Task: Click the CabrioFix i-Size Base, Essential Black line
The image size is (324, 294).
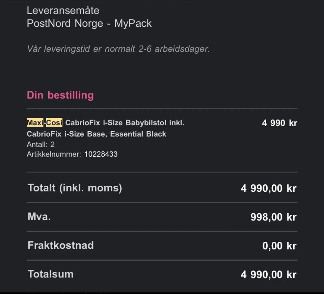Action: click(x=96, y=134)
